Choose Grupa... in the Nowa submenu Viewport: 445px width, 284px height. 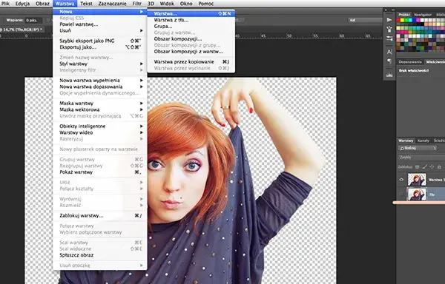point(191,26)
